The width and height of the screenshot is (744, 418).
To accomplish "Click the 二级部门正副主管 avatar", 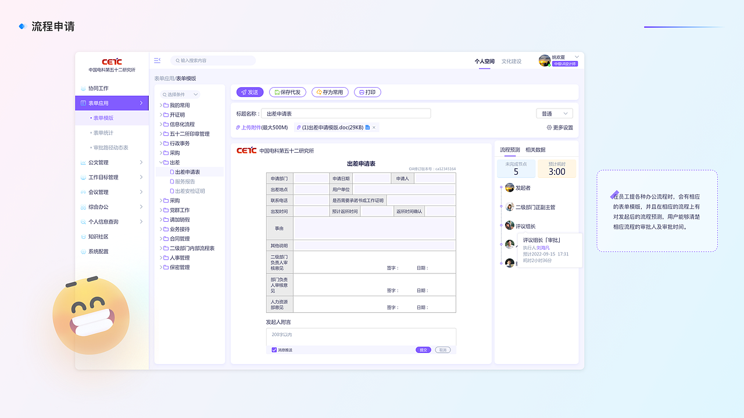I will (x=509, y=207).
